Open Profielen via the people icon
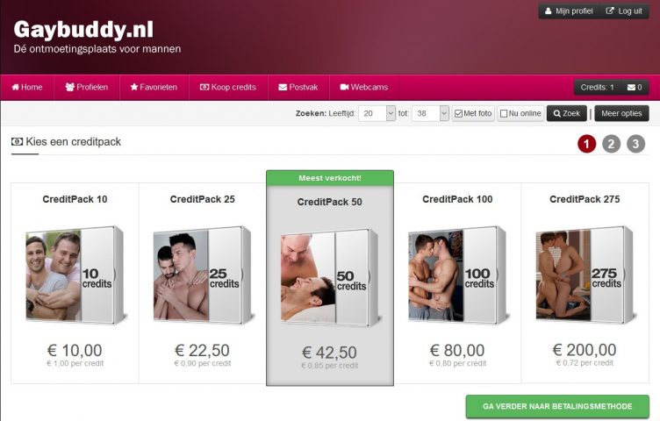The width and height of the screenshot is (660, 421). point(70,87)
